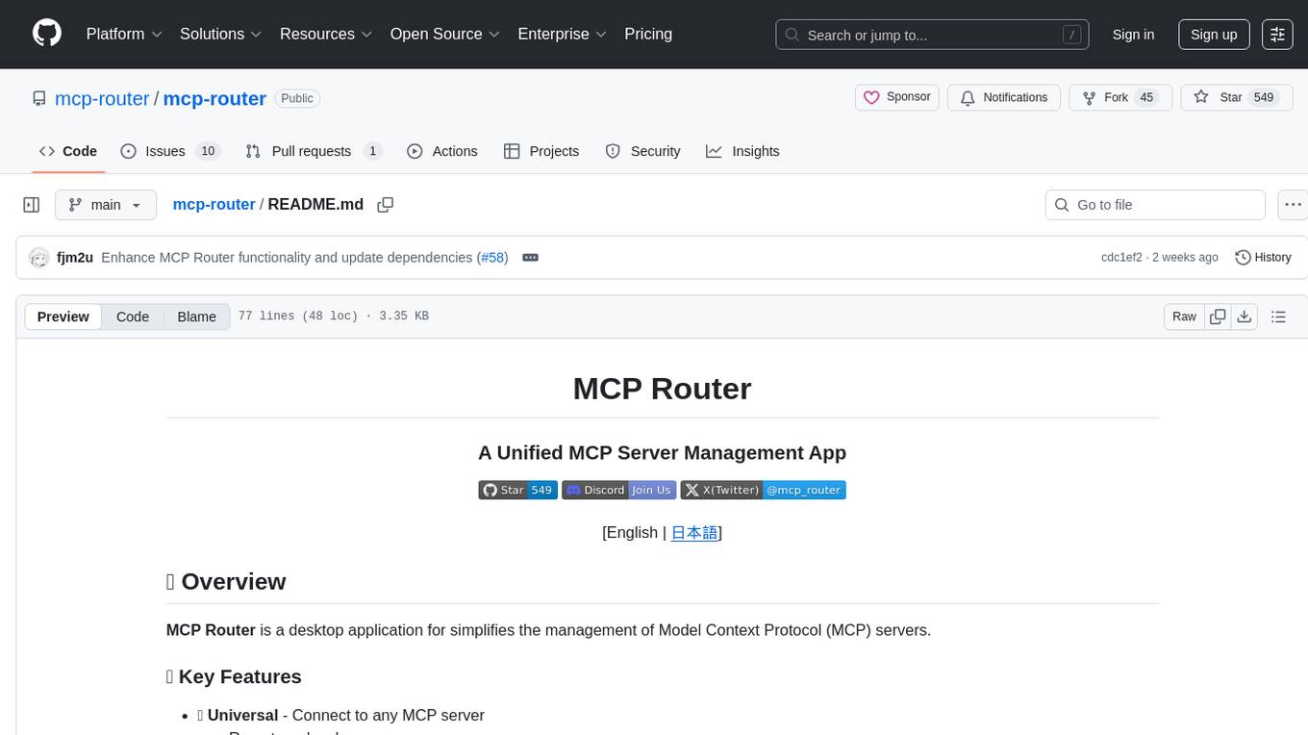Click the Sponsor heart button
This screenshot has width=1308, height=735.
click(x=896, y=97)
